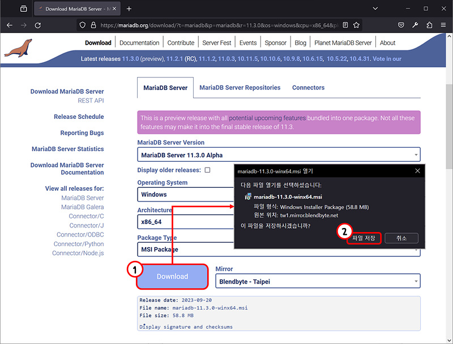
Task: Open the Documentation nav item
Action: click(x=139, y=42)
